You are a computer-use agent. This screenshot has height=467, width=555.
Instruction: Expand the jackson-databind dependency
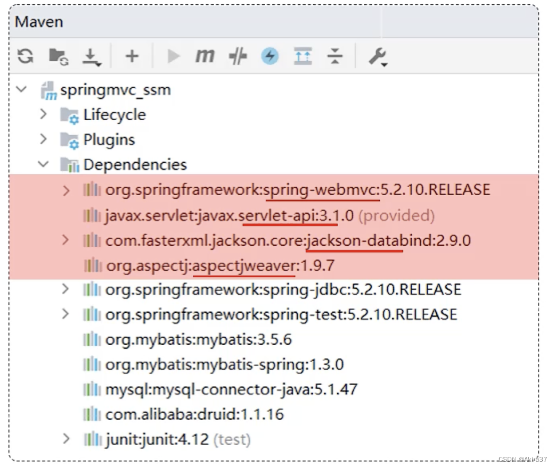[65, 240]
